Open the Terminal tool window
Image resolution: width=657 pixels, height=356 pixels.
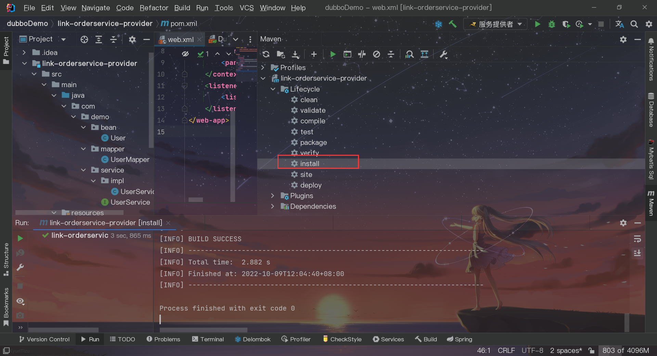point(208,339)
